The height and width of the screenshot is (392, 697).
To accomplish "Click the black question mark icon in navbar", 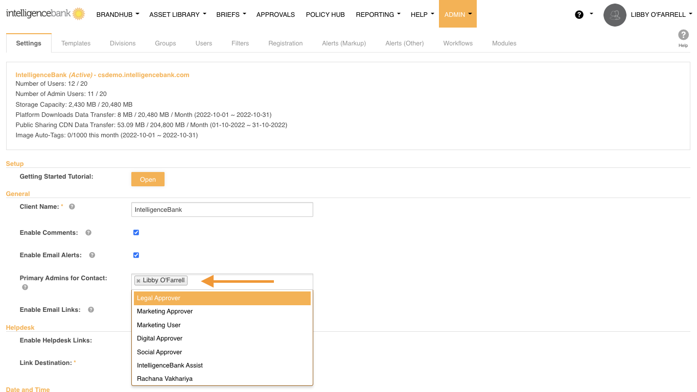I will [579, 15].
